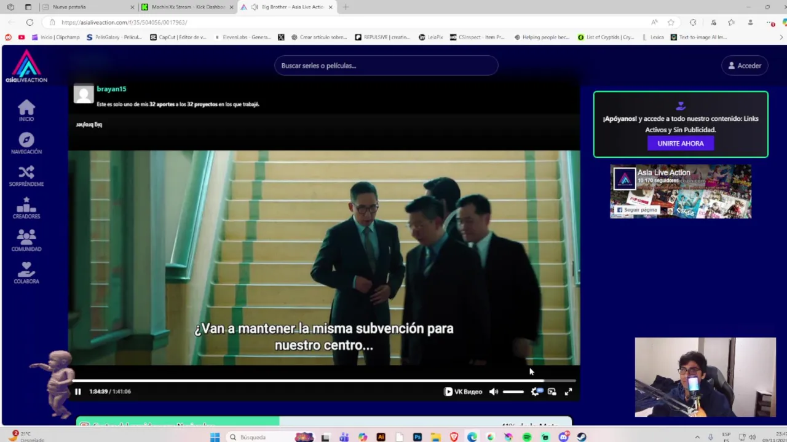The image size is (787, 442).
Task: Enable picture-in-picture mode in player
Action: (x=552, y=392)
